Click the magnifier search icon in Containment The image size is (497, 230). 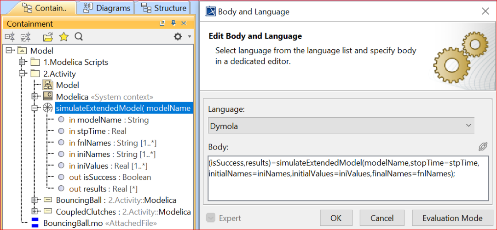(x=79, y=37)
